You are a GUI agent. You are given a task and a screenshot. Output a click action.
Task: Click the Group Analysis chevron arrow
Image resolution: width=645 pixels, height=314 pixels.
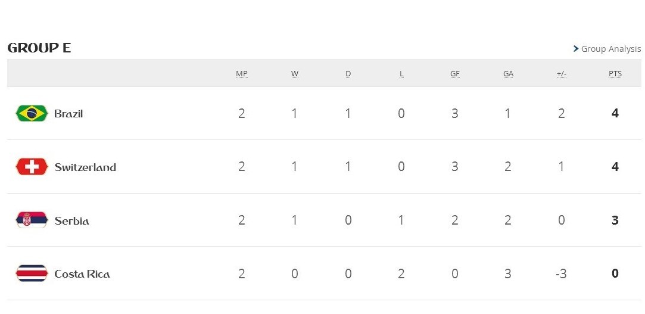click(x=576, y=49)
